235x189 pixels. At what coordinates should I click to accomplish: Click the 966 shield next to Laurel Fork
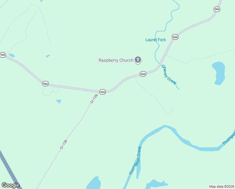coord(175,37)
